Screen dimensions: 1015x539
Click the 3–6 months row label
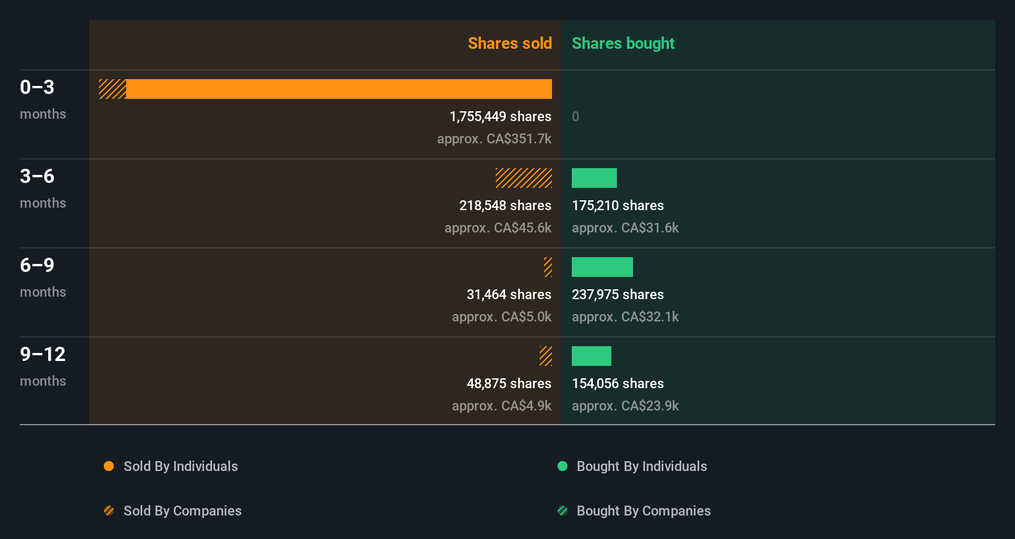pyautogui.click(x=43, y=189)
